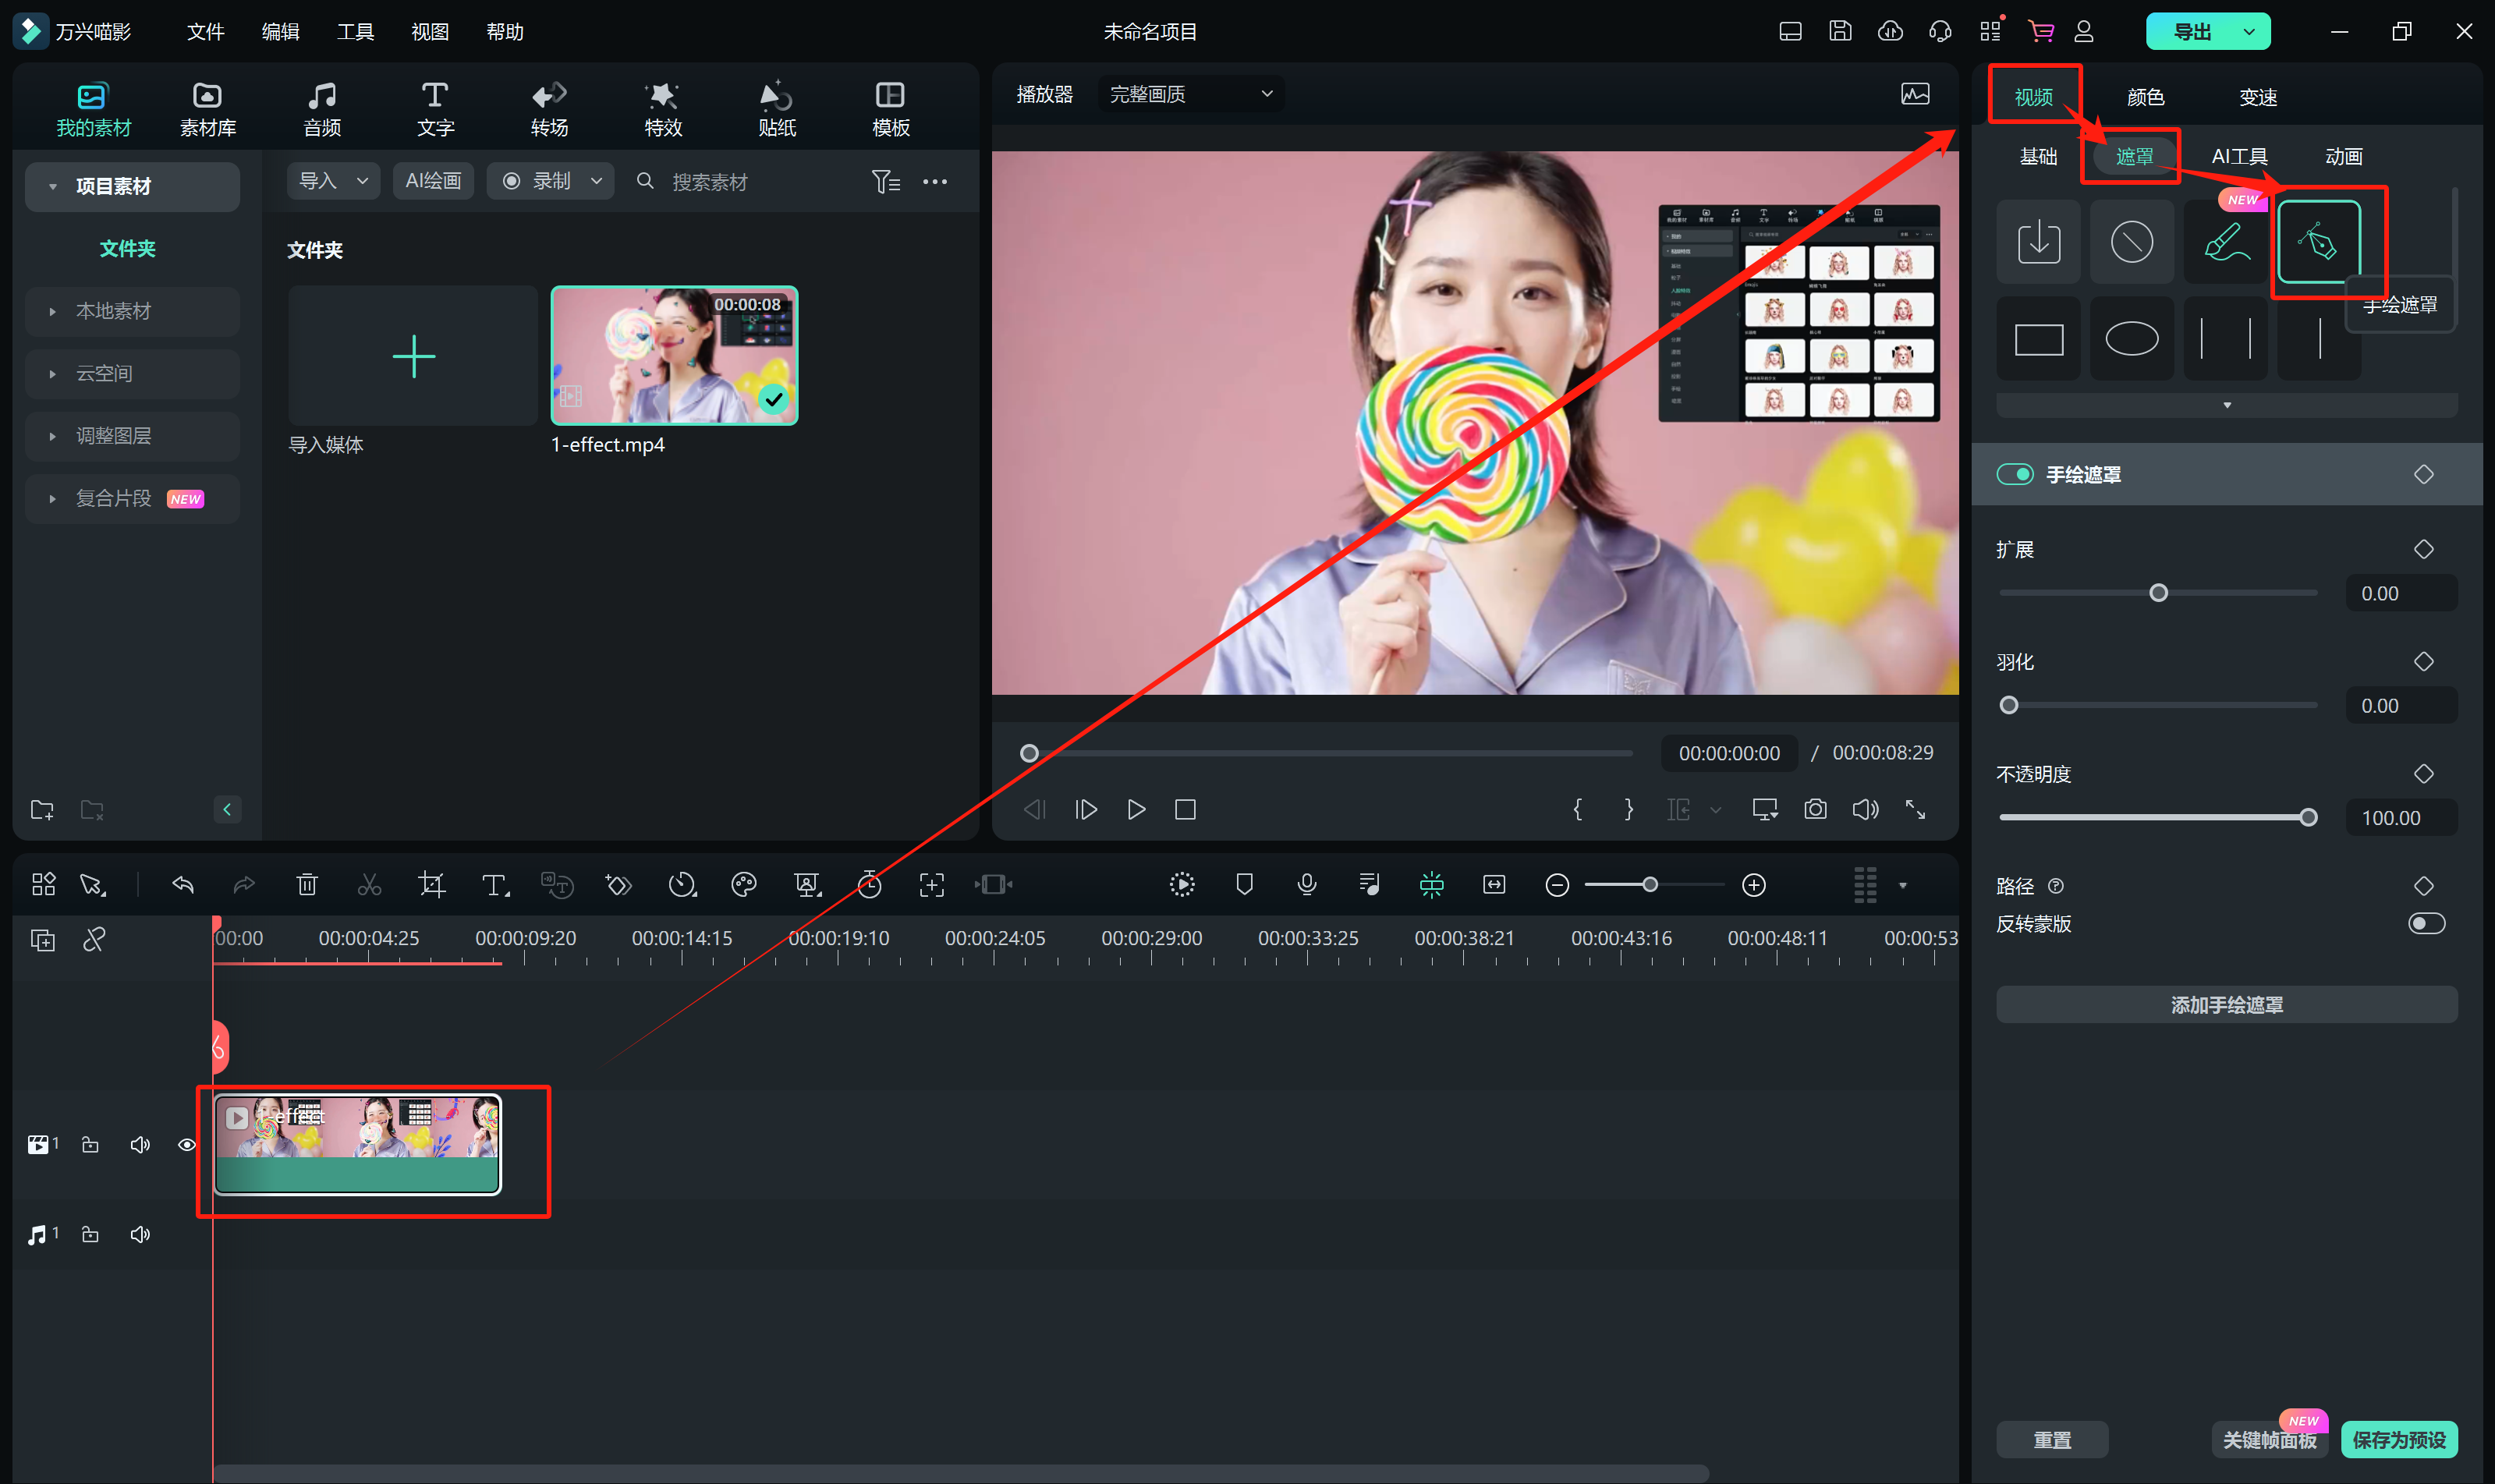Open the 编辑 menu
This screenshot has width=2495, height=1484.
[280, 32]
